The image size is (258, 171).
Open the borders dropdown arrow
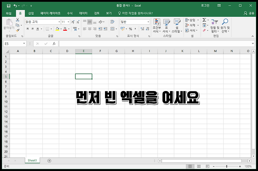(x=51, y=29)
